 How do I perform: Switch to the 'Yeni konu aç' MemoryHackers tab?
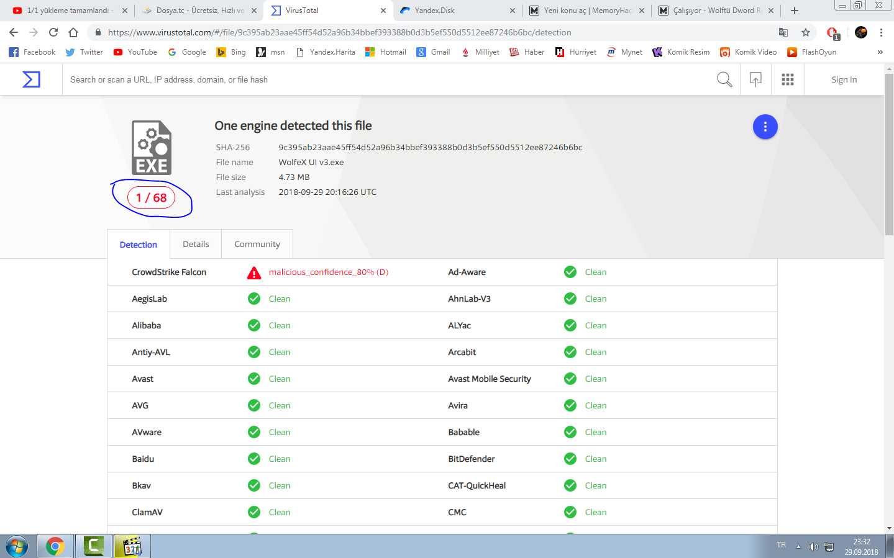(x=588, y=11)
